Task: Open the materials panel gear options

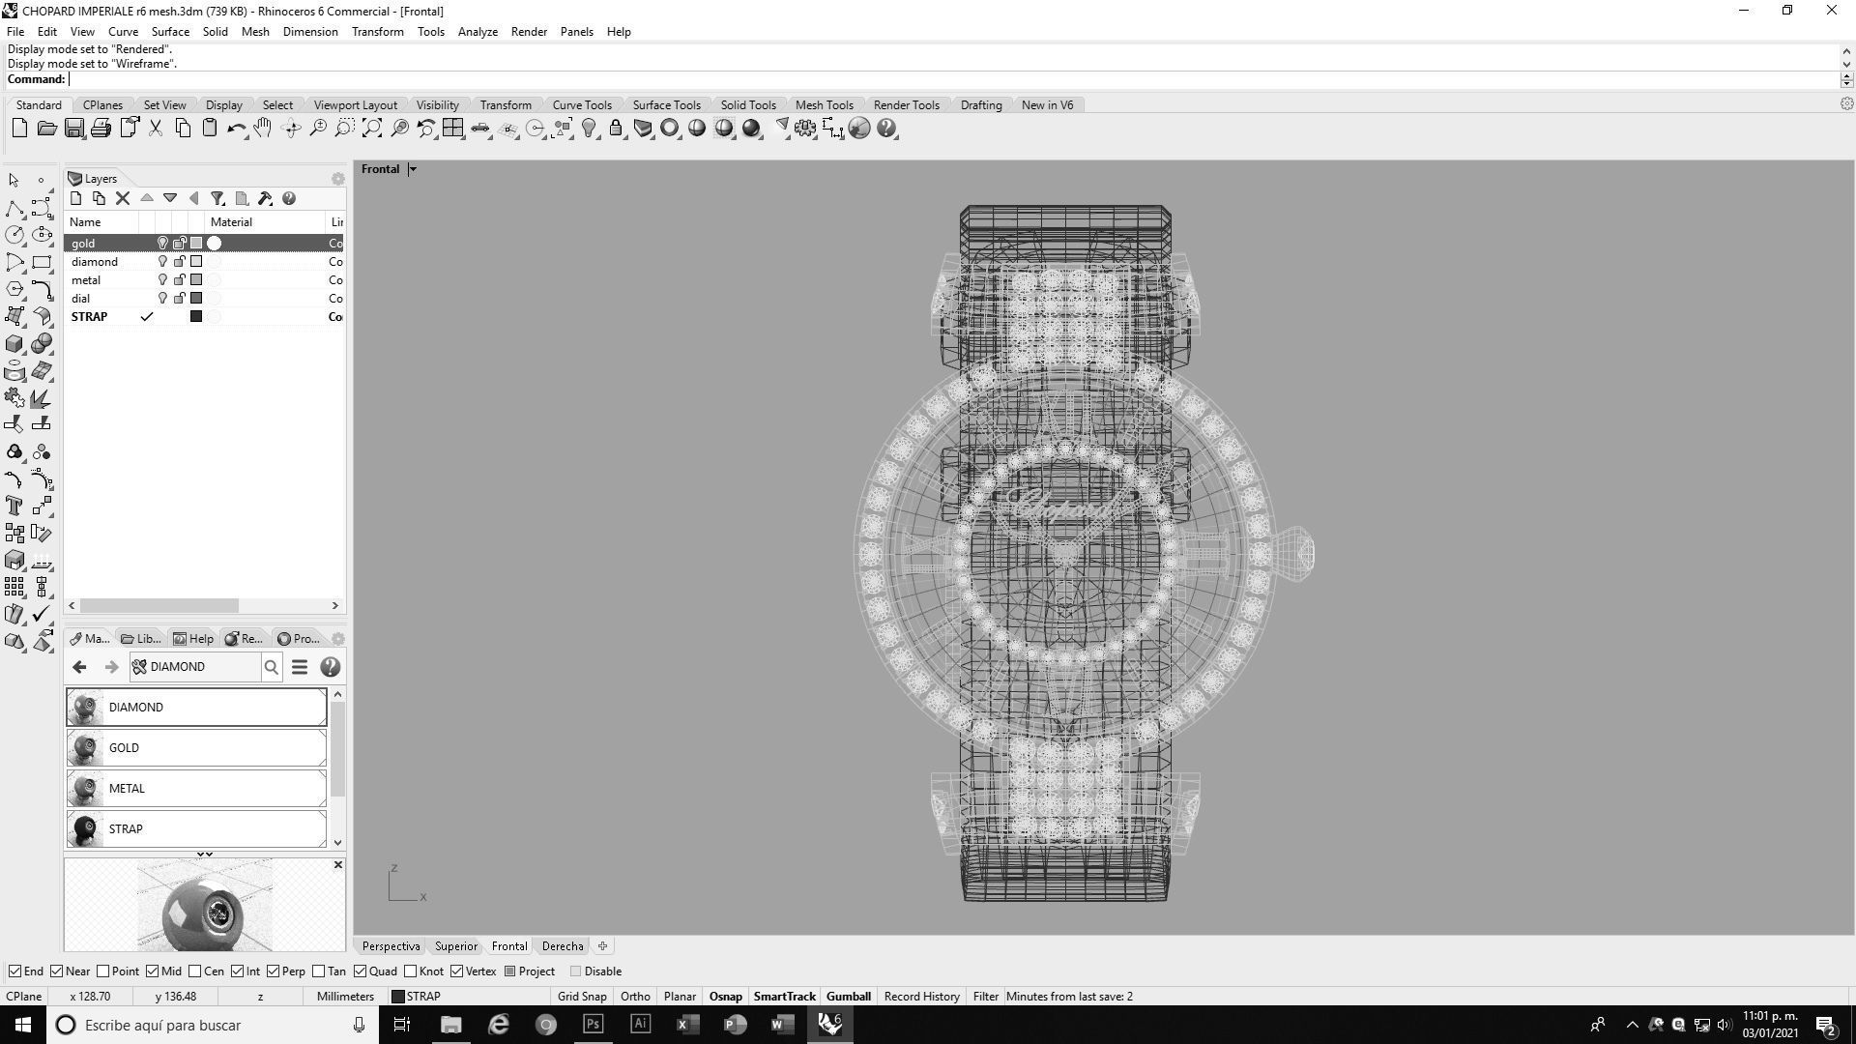Action: [337, 639]
